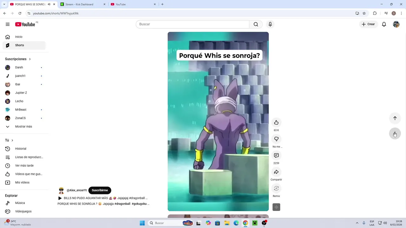
Task: Open the short's sound track tile
Action: (x=276, y=207)
